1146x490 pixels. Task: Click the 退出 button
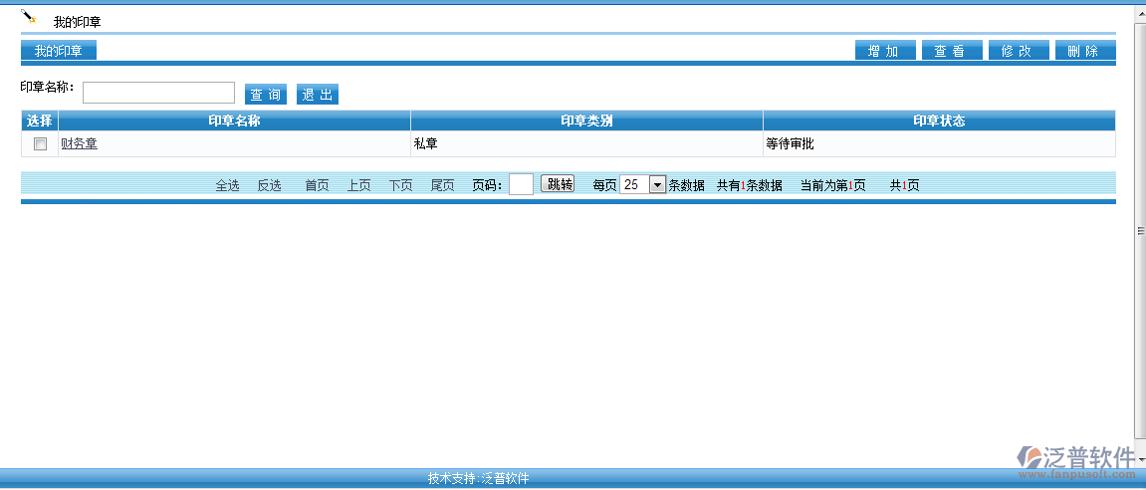click(x=318, y=95)
